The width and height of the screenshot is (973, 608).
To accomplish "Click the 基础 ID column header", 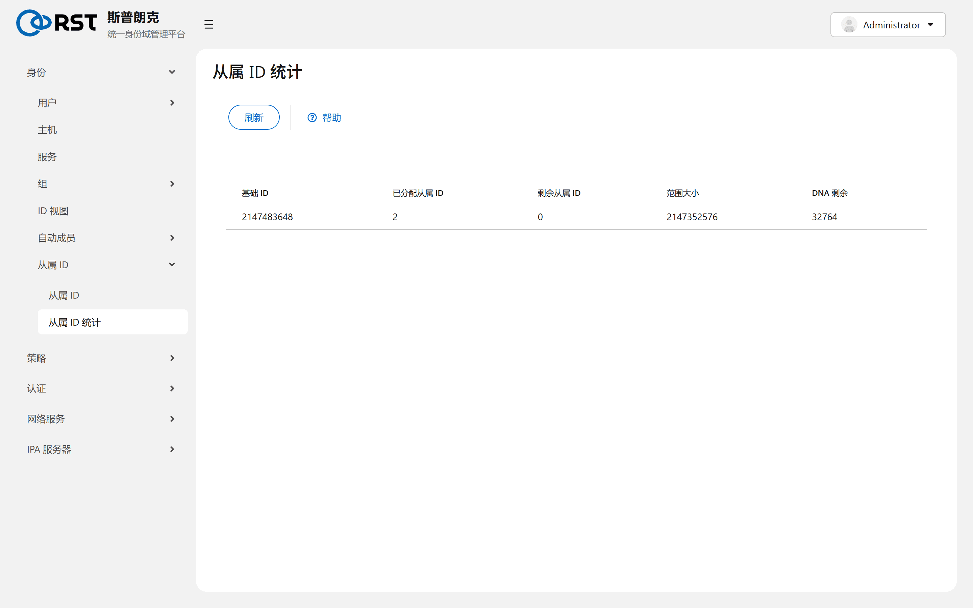I will (255, 193).
